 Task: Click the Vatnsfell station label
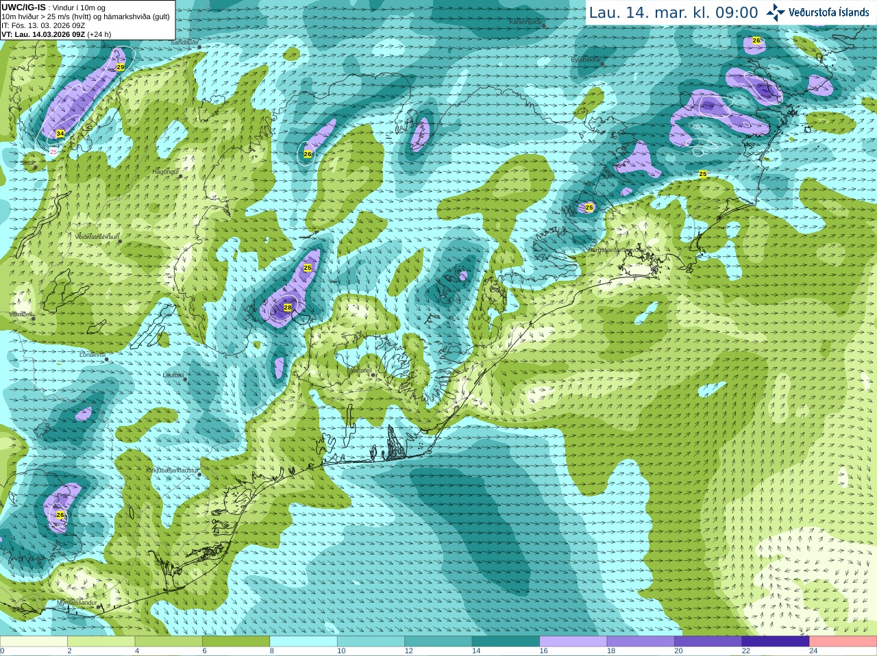coord(21,314)
